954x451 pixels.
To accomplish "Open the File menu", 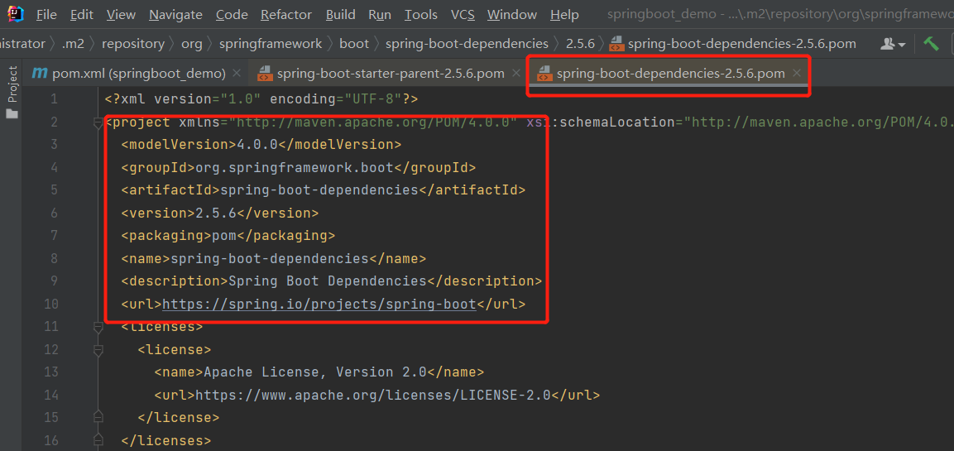I will [x=46, y=15].
